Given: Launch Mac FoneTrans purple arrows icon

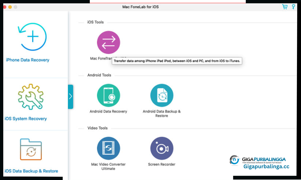Looking at the screenshot, I should (x=108, y=42).
